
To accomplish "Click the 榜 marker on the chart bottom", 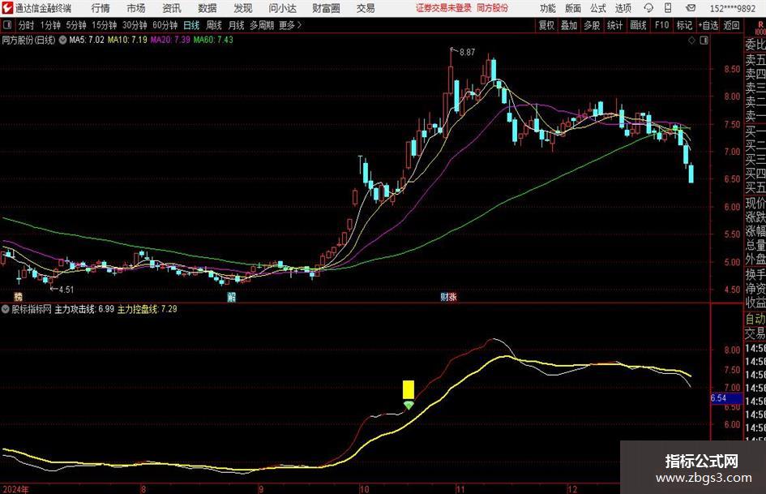I will [x=18, y=296].
